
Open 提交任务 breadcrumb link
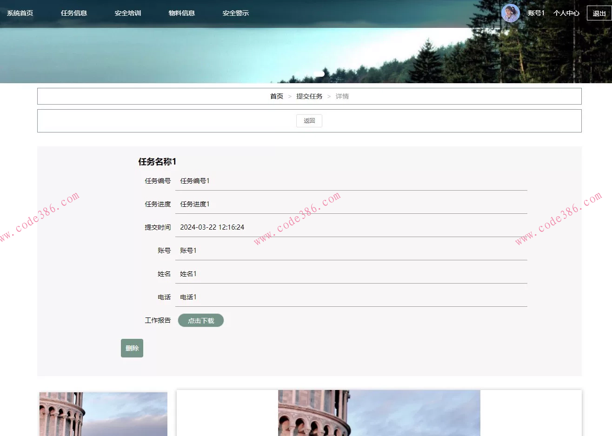point(309,96)
